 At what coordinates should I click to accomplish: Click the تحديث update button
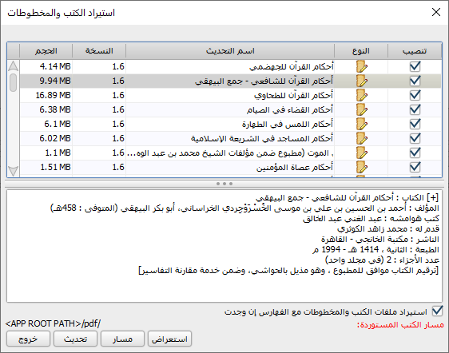(75, 339)
